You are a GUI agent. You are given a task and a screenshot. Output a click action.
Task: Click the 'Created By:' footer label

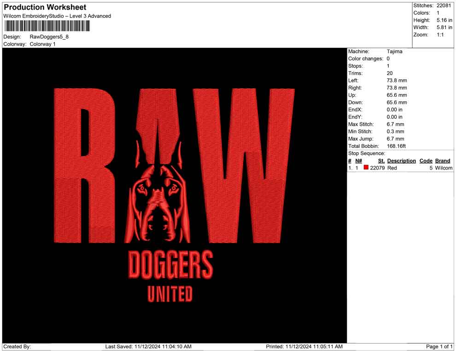17,347
